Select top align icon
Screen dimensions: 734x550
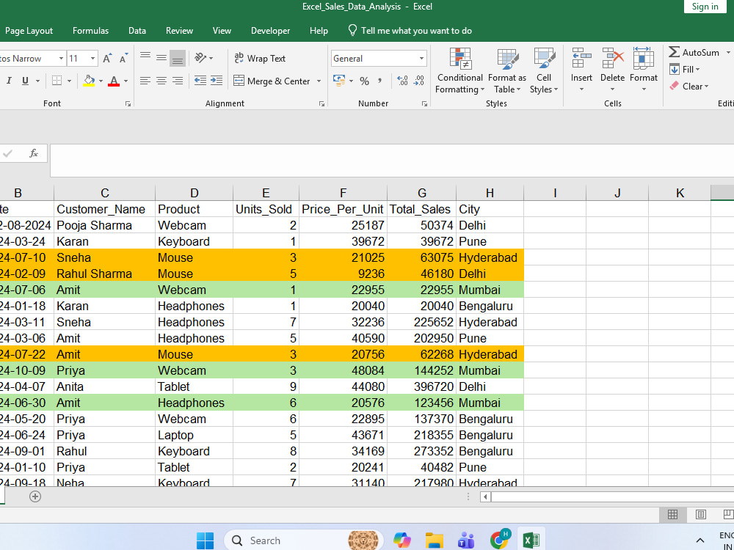[x=145, y=57]
